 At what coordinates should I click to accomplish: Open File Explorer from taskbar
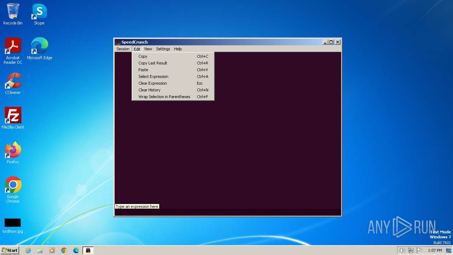coord(40,250)
